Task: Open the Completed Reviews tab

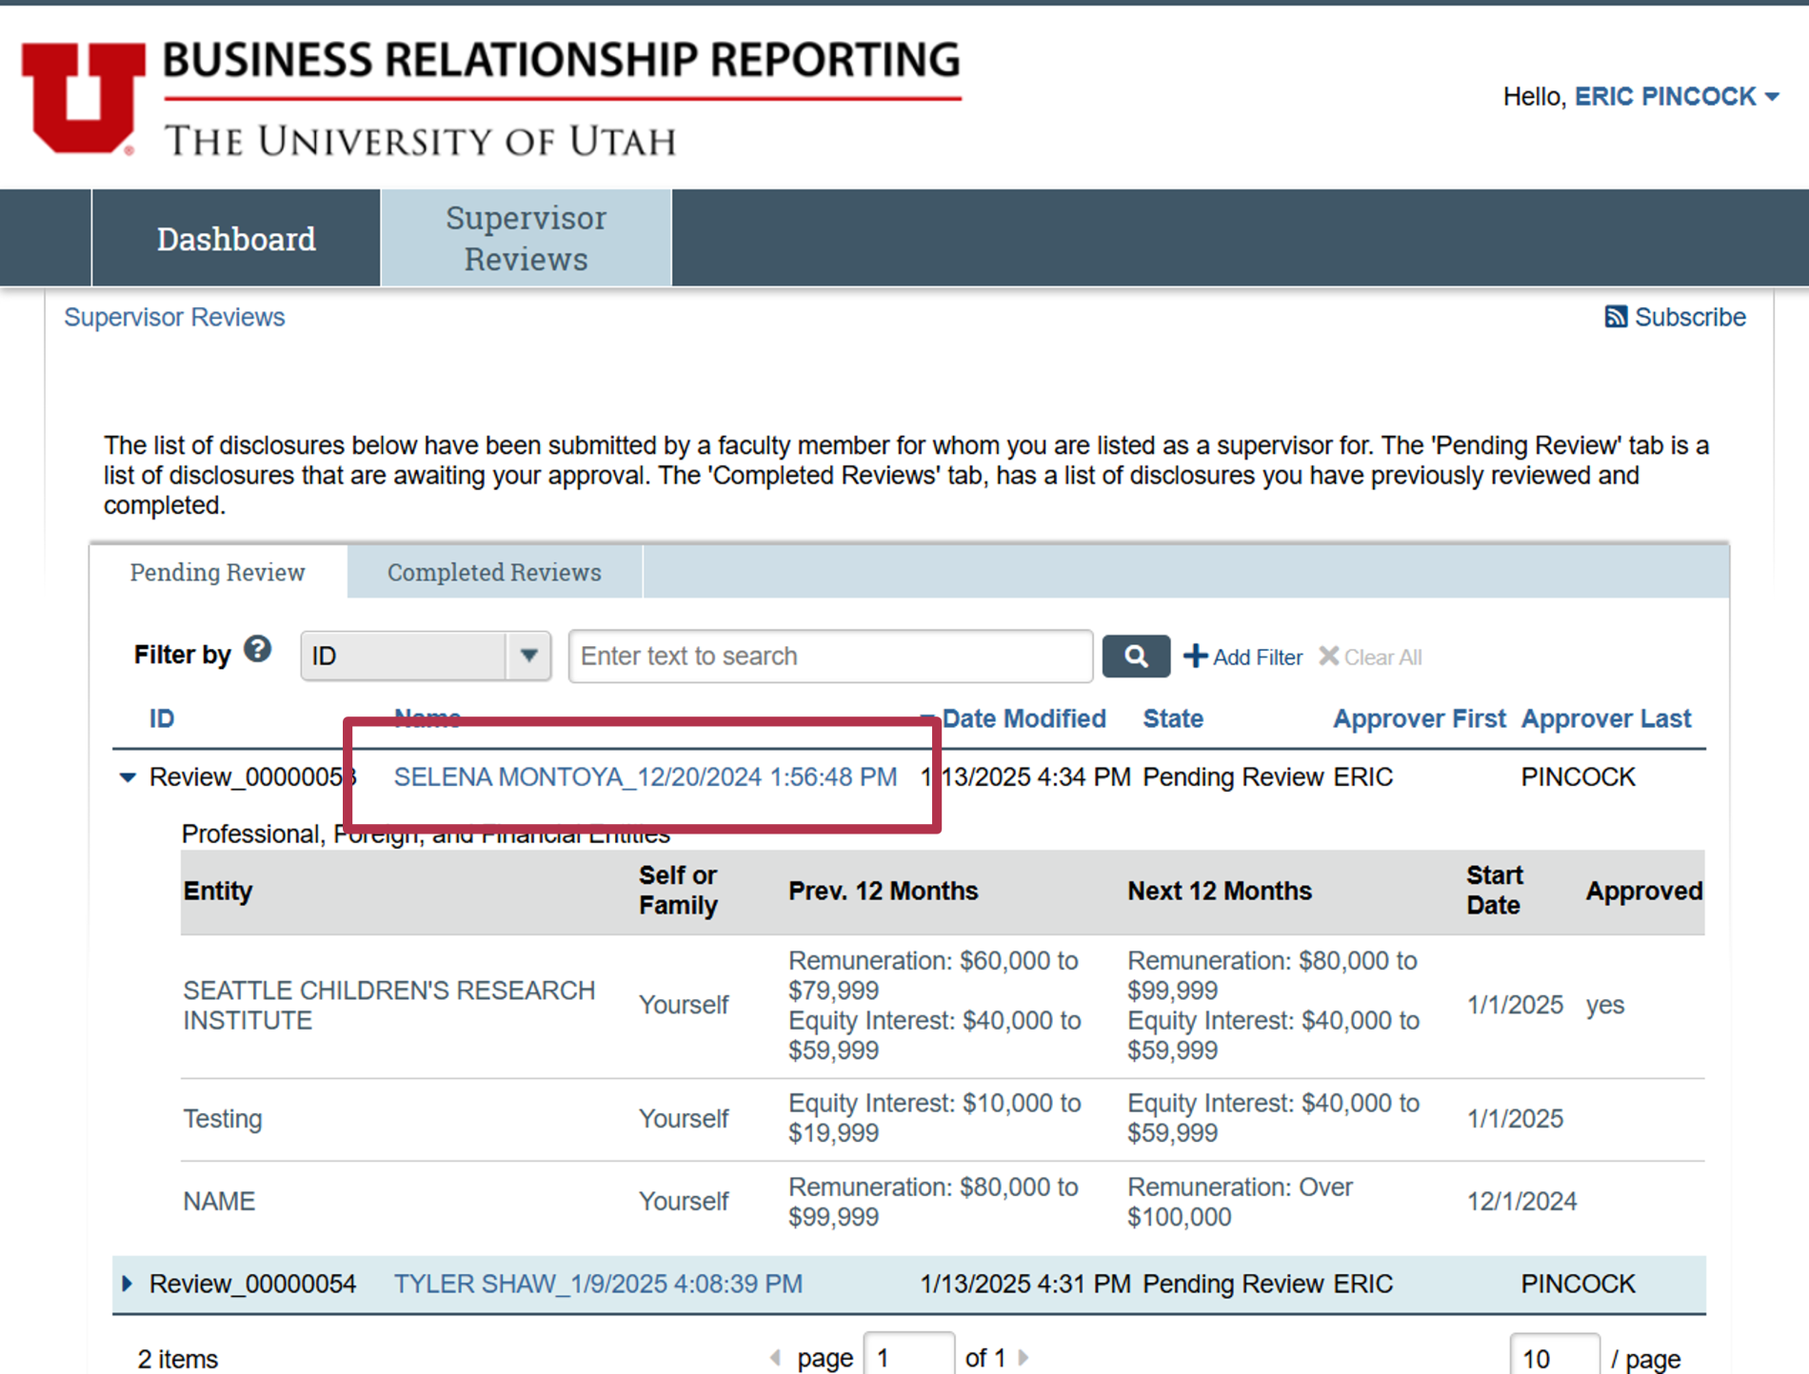Action: point(494,572)
